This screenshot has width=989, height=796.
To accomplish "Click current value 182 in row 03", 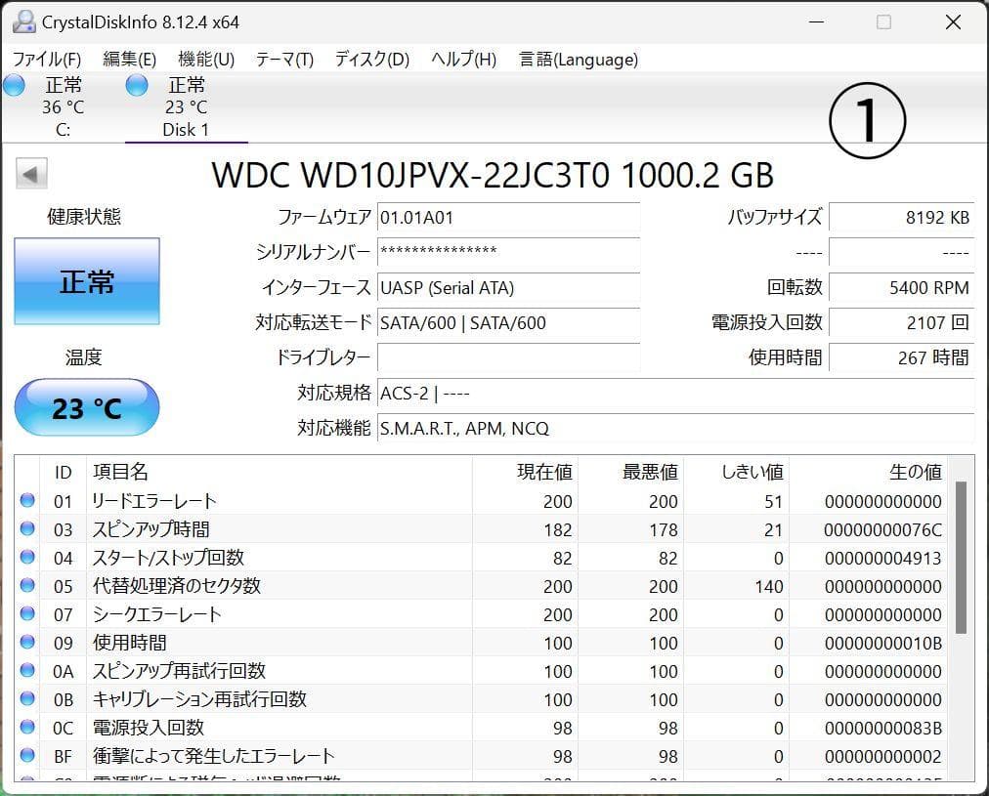I will point(558,530).
